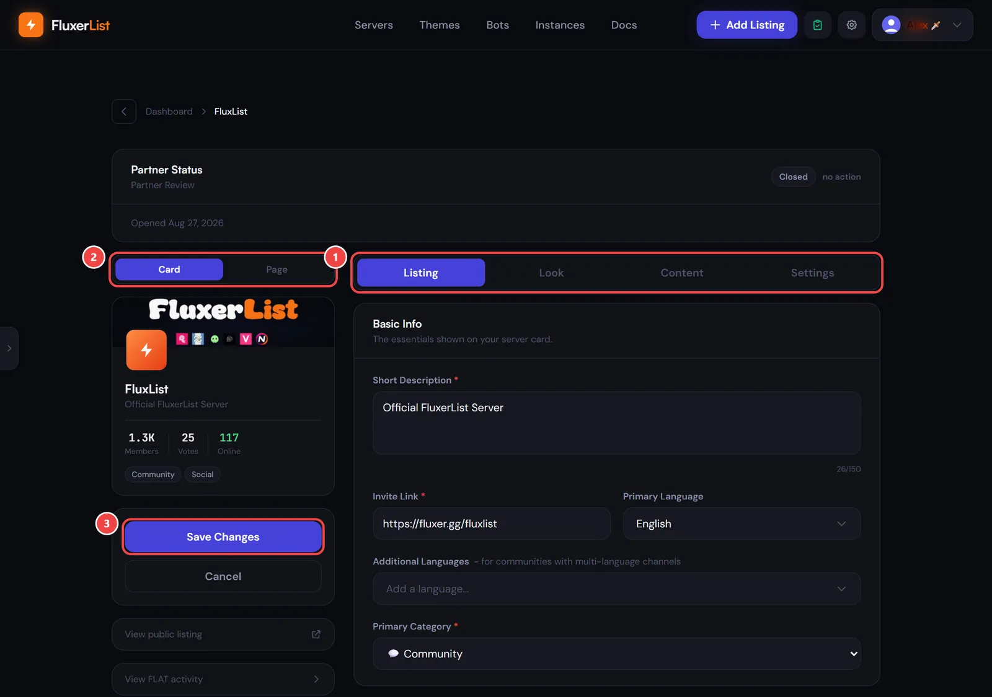Click the N badge icon on server card

tap(262, 339)
